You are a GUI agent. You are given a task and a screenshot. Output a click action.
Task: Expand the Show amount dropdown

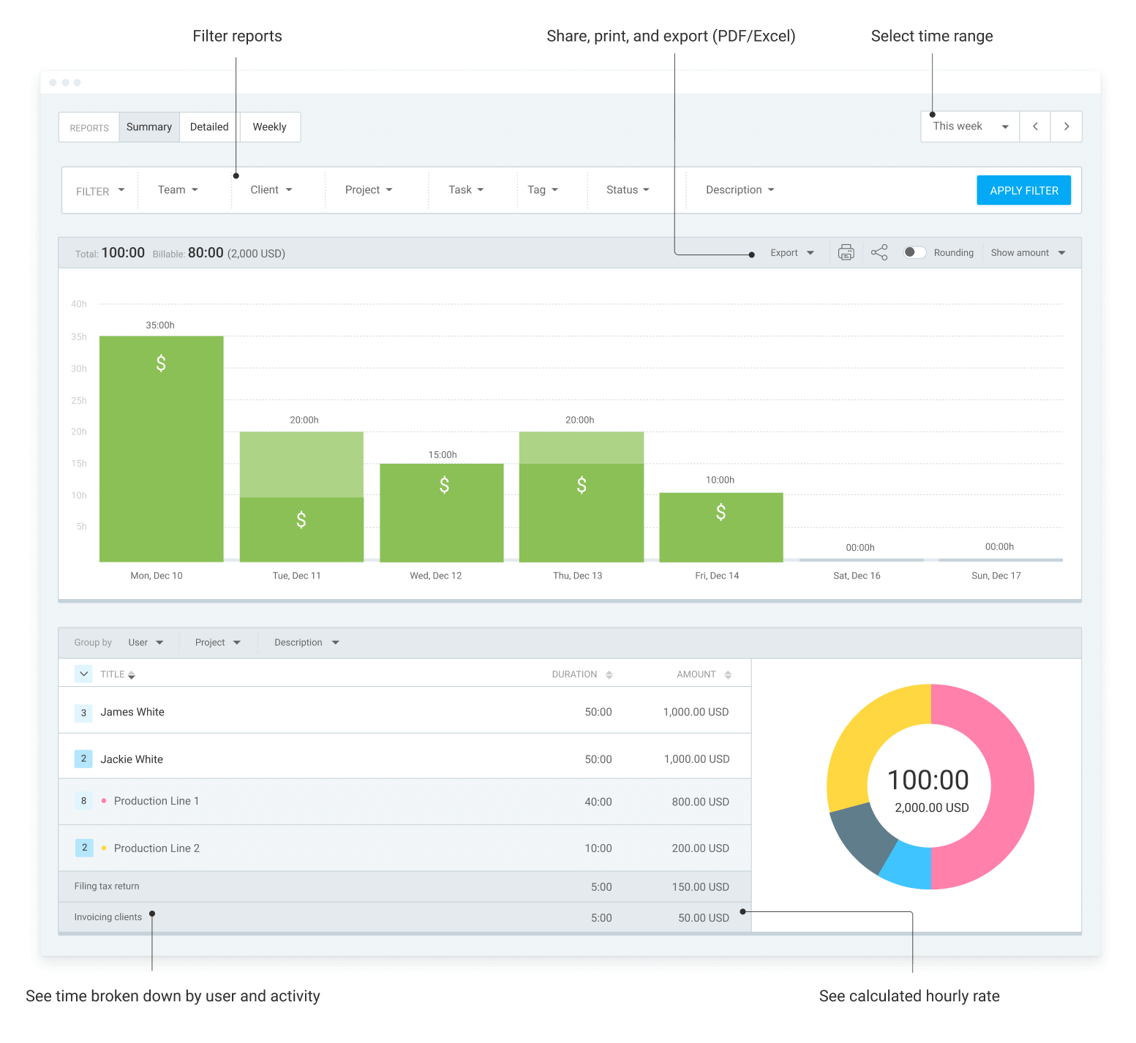click(1028, 252)
